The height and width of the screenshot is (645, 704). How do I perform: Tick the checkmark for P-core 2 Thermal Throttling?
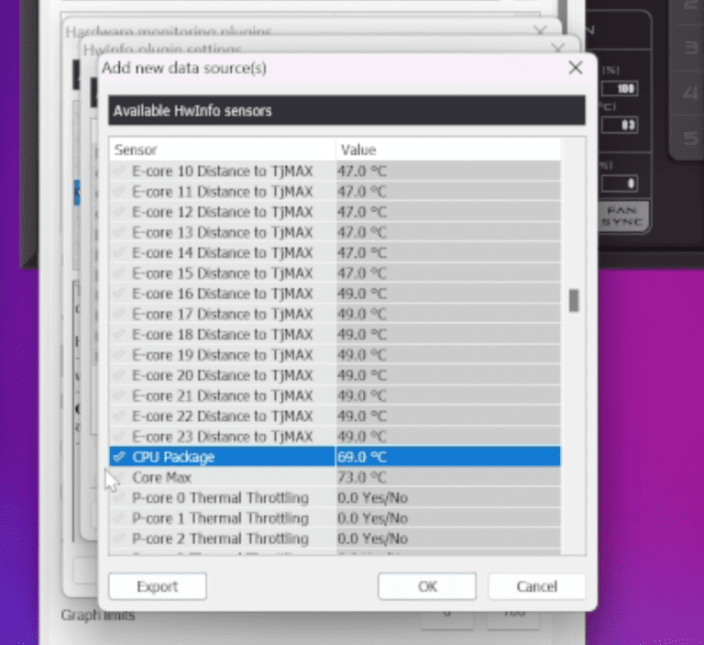coord(119,539)
